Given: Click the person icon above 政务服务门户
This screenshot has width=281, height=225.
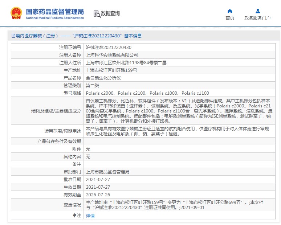Looking at the screenshot, I should click(x=257, y=11).
